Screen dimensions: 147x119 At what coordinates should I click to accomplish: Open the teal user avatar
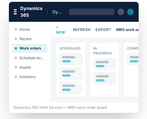(x=131, y=12)
